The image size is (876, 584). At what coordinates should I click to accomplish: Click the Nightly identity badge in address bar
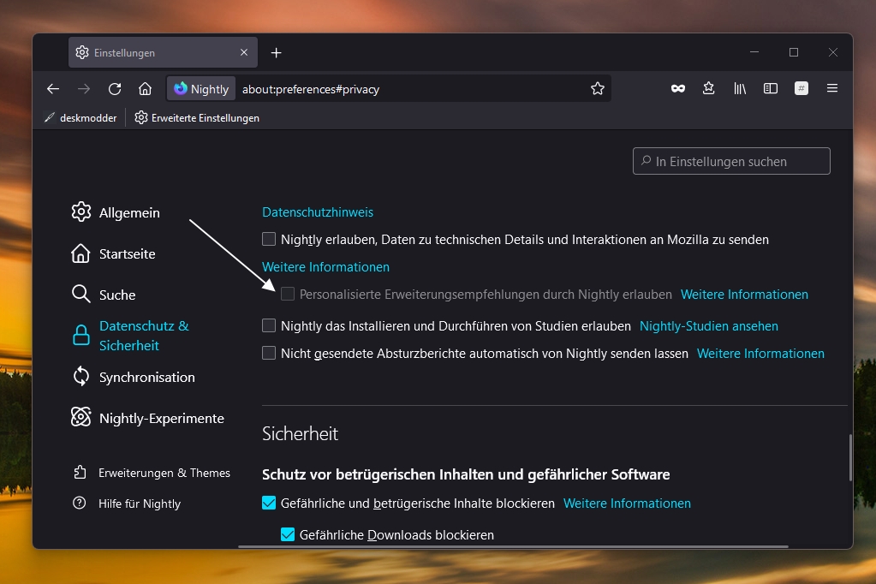201,89
